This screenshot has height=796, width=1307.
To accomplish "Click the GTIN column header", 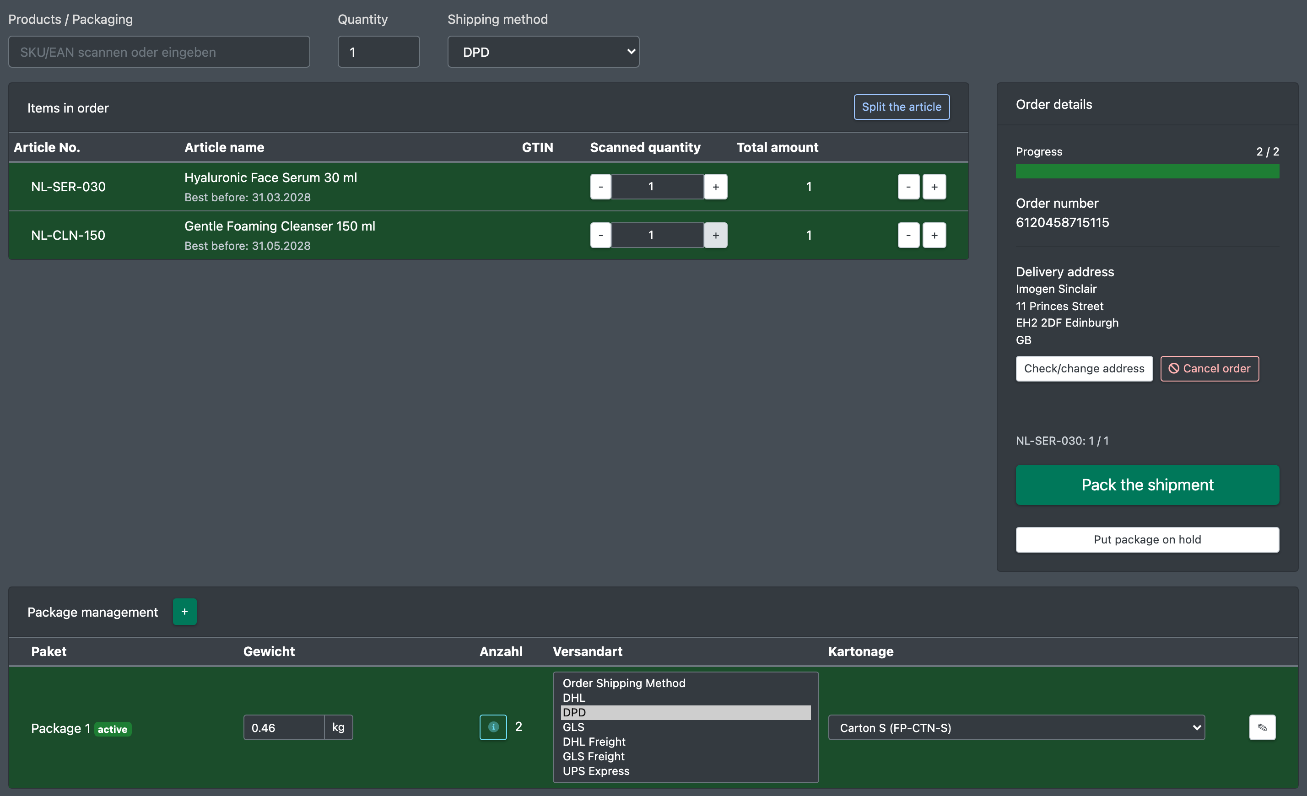I will click(537, 147).
